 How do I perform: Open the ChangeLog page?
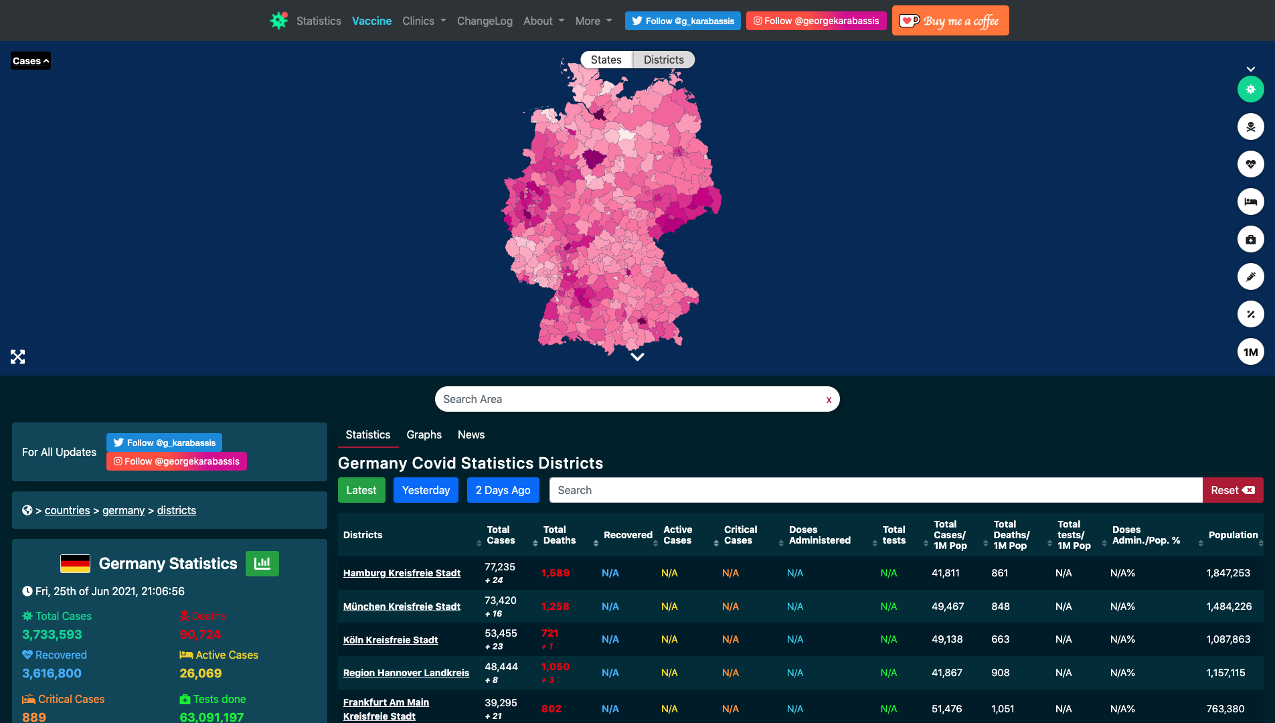click(484, 21)
